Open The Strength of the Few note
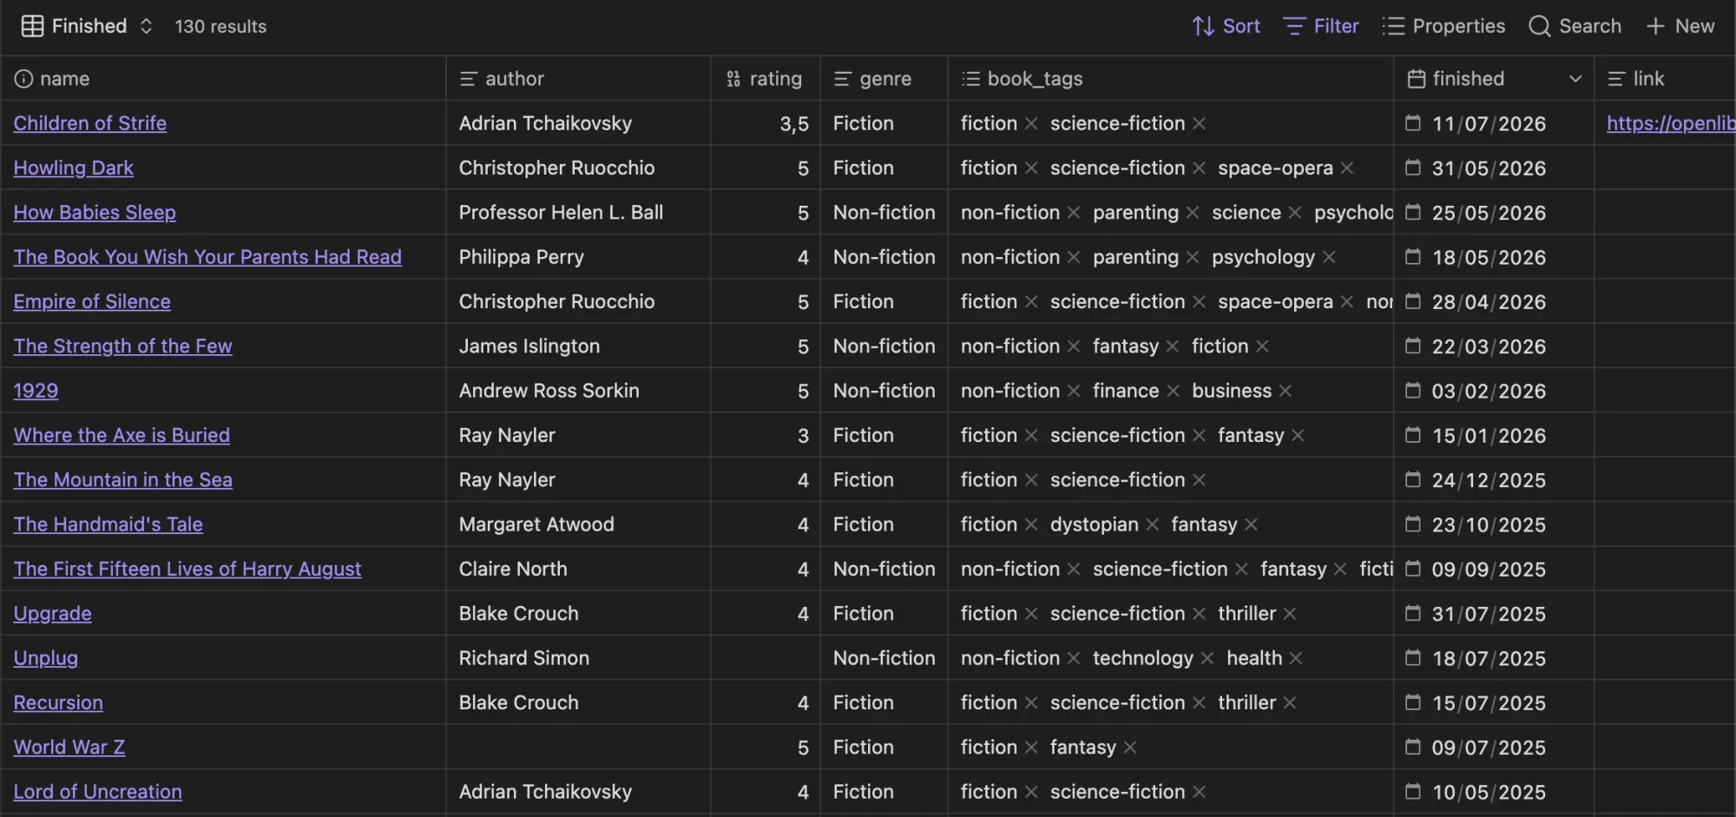The width and height of the screenshot is (1736, 817). (x=123, y=346)
